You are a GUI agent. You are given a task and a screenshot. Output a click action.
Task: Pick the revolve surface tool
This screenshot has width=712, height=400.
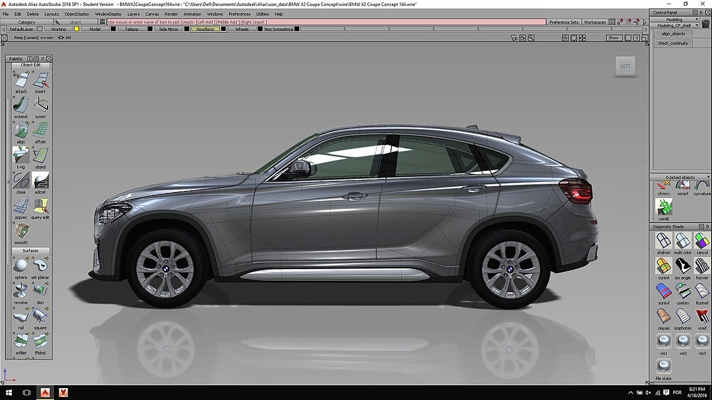click(21, 290)
